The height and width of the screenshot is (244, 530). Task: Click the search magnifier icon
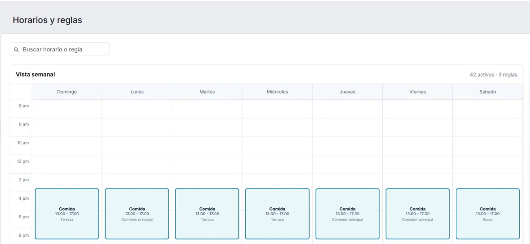point(16,50)
